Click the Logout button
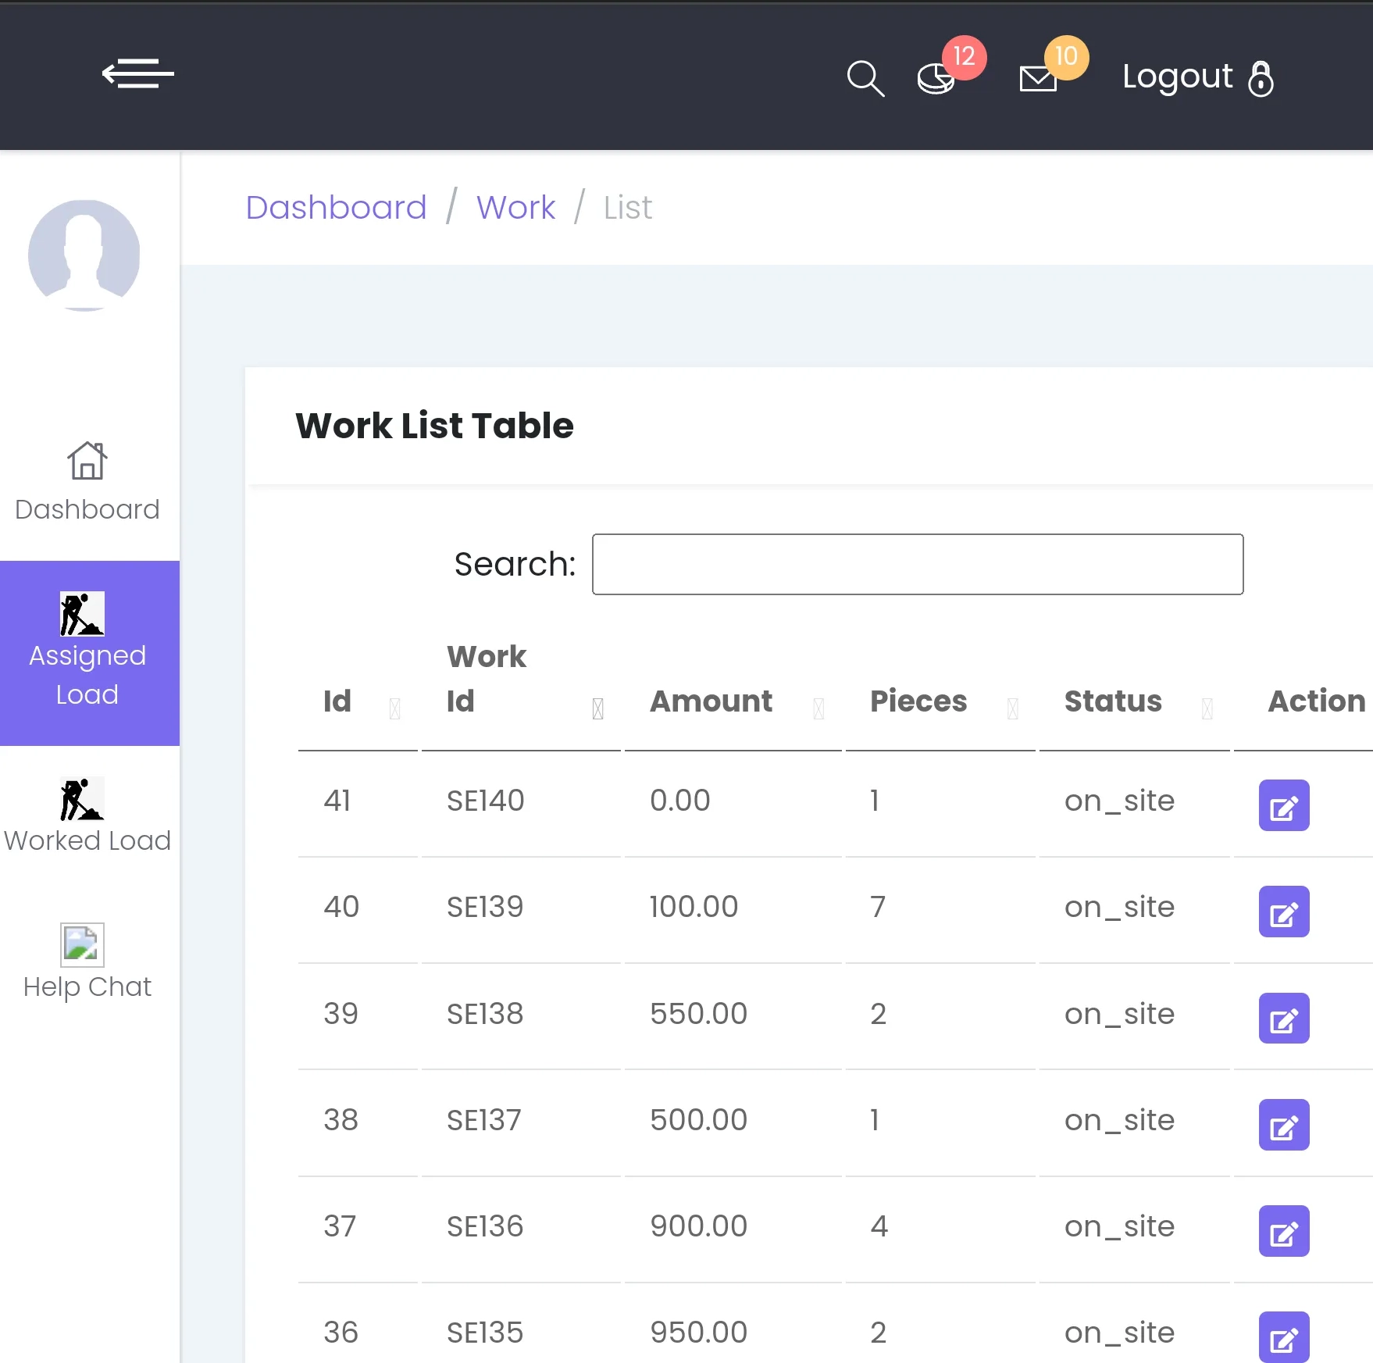This screenshot has width=1373, height=1363. (x=1177, y=77)
